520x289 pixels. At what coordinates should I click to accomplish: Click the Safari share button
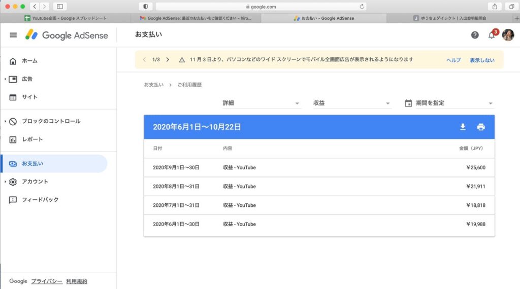[x=495, y=6]
